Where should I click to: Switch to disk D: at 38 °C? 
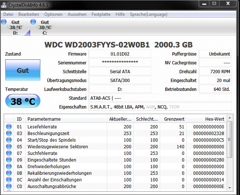[15, 27]
